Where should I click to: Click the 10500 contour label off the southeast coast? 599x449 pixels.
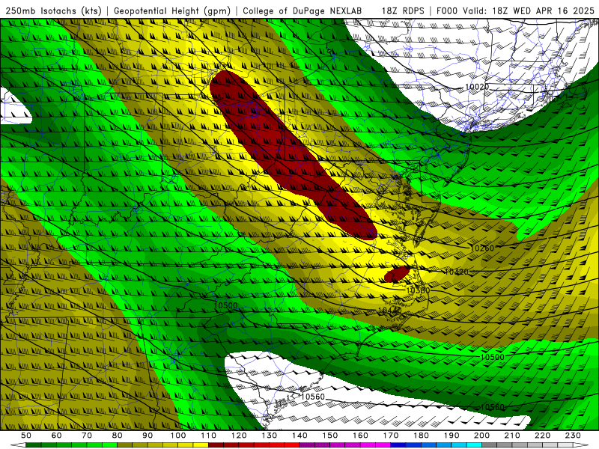[x=492, y=357]
